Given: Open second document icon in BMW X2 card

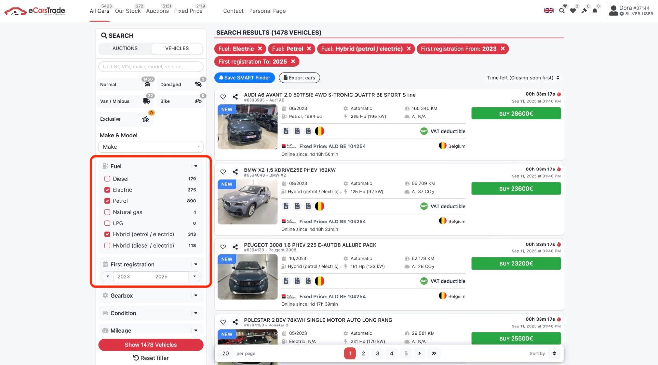Looking at the screenshot, I should (297, 206).
